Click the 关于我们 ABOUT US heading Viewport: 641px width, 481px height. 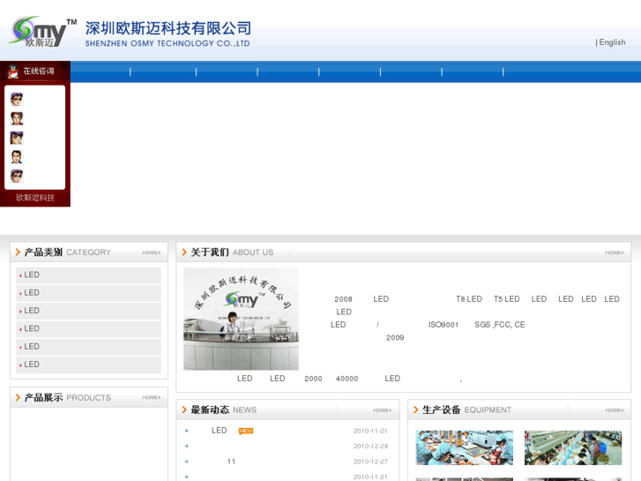[232, 252]
